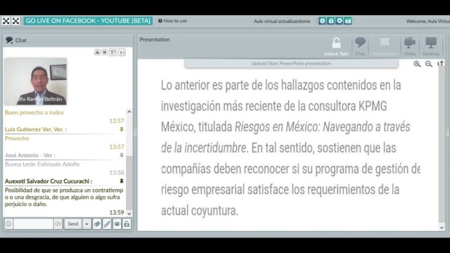Click Upload/Start PowerPoint presentation bar

coord(291,63)
